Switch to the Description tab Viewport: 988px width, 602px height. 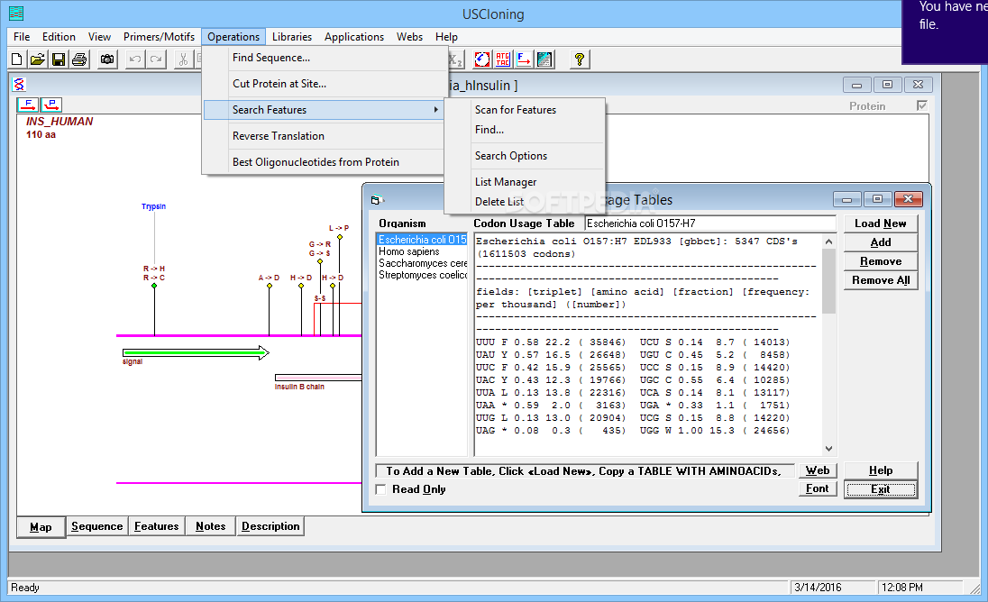pyautogui.click(x=270, y=525)
